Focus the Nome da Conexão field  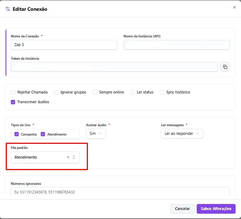coord(64,45)
